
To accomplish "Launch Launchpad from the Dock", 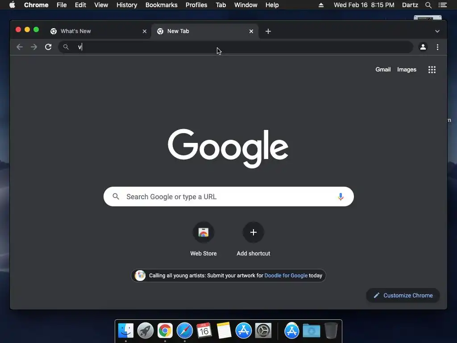I will (x=145, y=330).
